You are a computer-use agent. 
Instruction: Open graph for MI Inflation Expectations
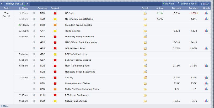[206, 19]
